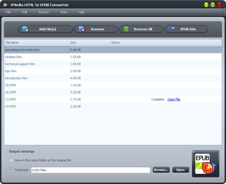Click the output path field 'D:\My Files'
The width and height of the screenshot is (226, 184).
[90, 170]
